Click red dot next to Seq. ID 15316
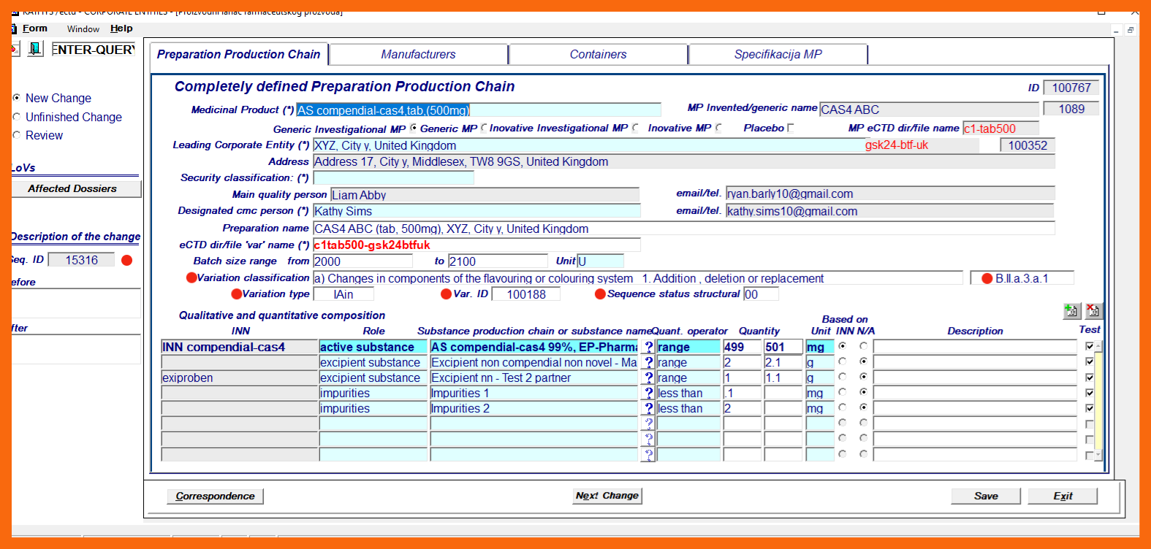This screenshot has height=549, width=1151. (126, 261)
